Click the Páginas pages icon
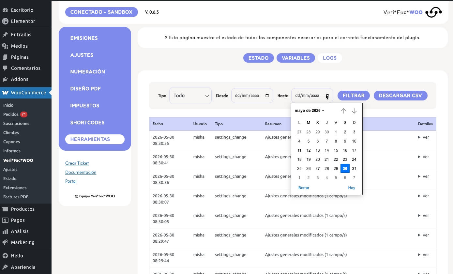 (5, 57)
